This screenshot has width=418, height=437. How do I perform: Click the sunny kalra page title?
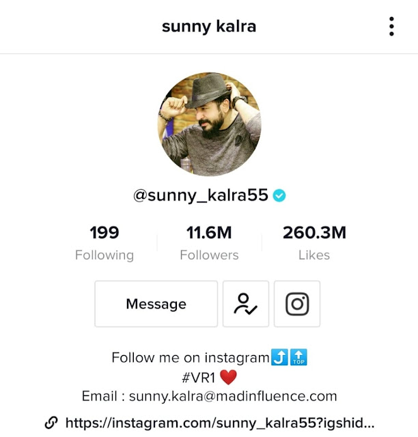click(209, 27)
